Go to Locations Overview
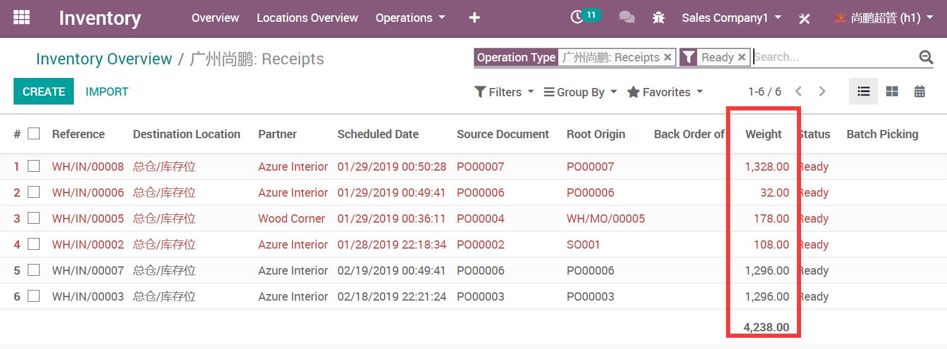 (307, 18)
